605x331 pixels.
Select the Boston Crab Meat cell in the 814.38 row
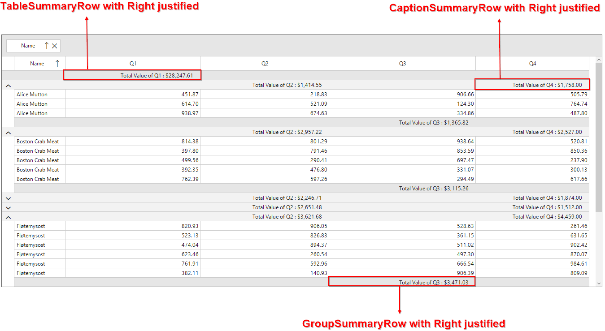40,142
